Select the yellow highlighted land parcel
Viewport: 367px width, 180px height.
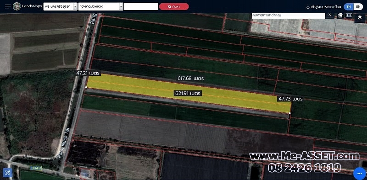[189, 93]
